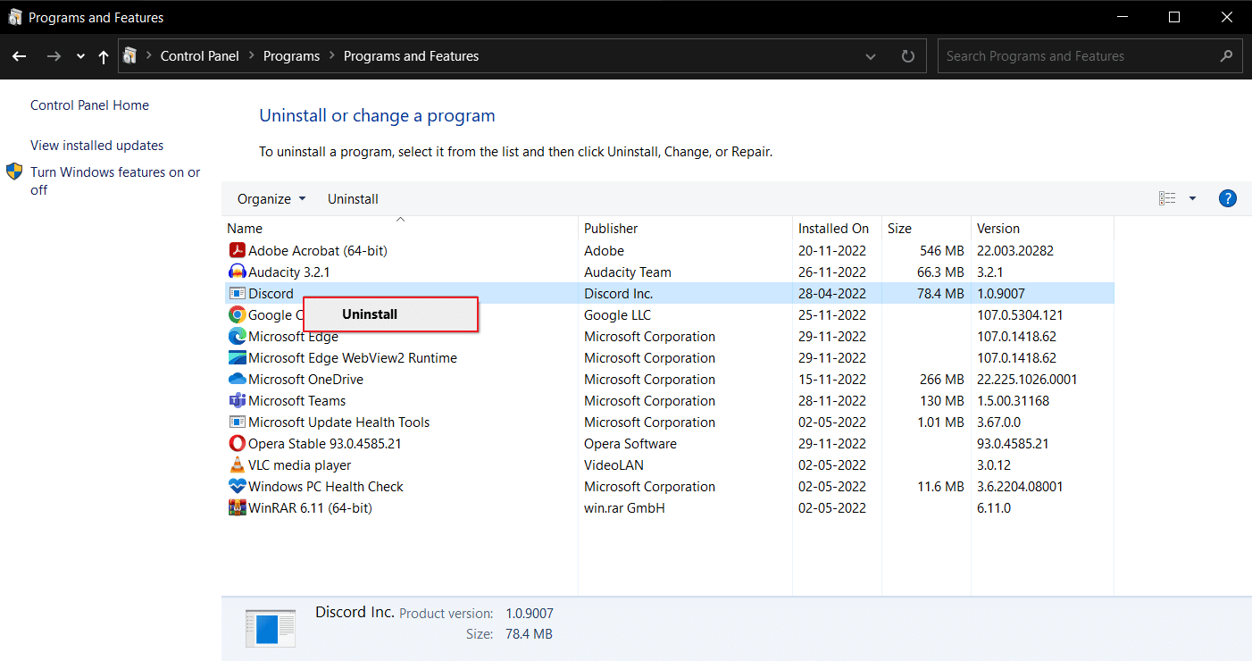Click the Discord program icon in list
Viewport: 1252px width, 661px height.
click(x=237, y=294)
